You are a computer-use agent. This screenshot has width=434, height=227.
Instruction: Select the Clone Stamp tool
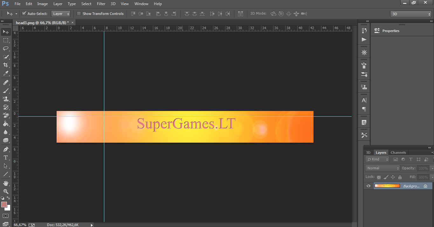coord(6,99)
